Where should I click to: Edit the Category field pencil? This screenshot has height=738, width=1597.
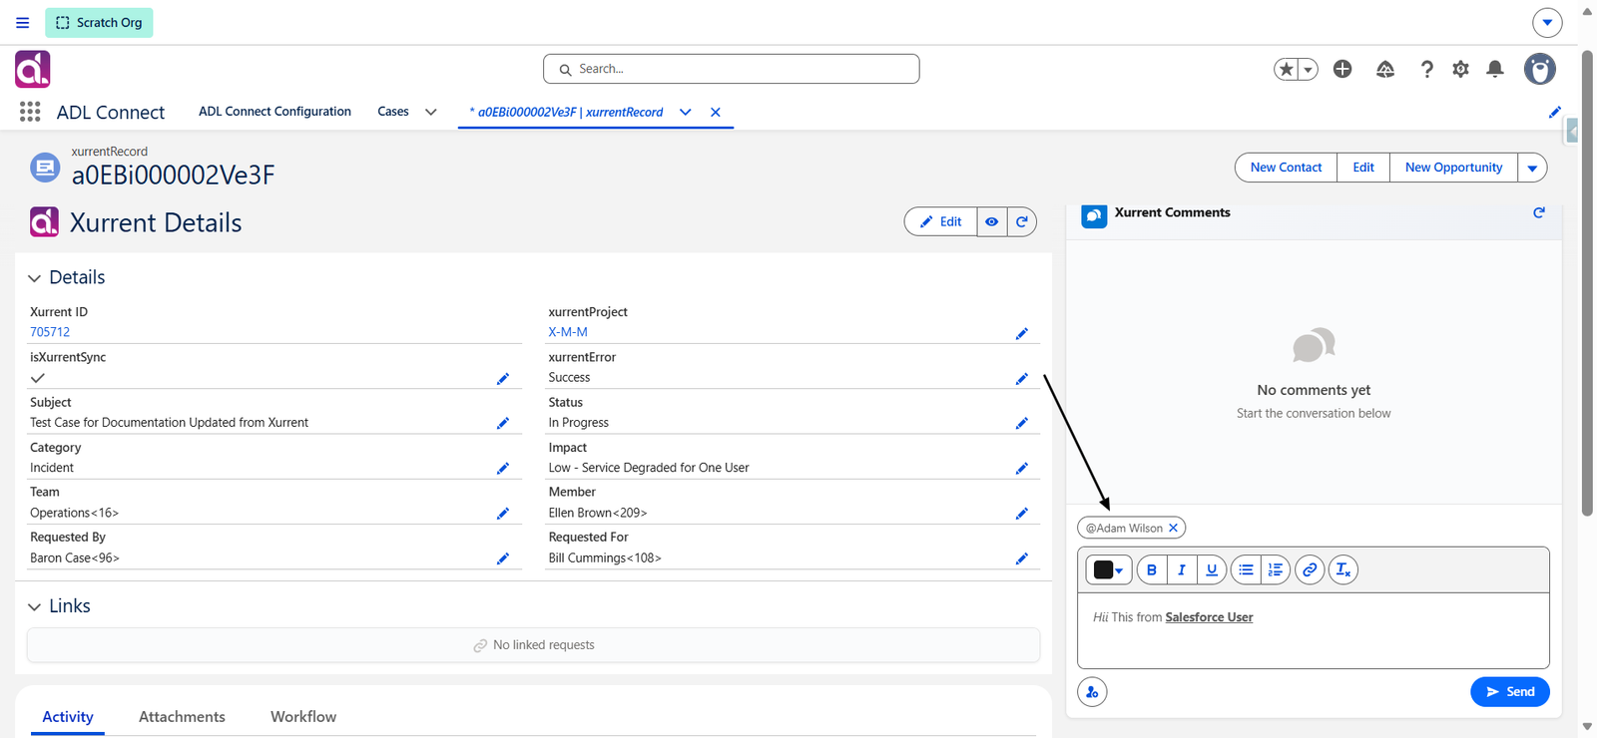pos(503,469)
